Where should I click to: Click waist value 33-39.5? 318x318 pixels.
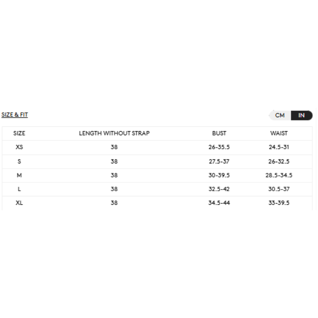point(279,203)
